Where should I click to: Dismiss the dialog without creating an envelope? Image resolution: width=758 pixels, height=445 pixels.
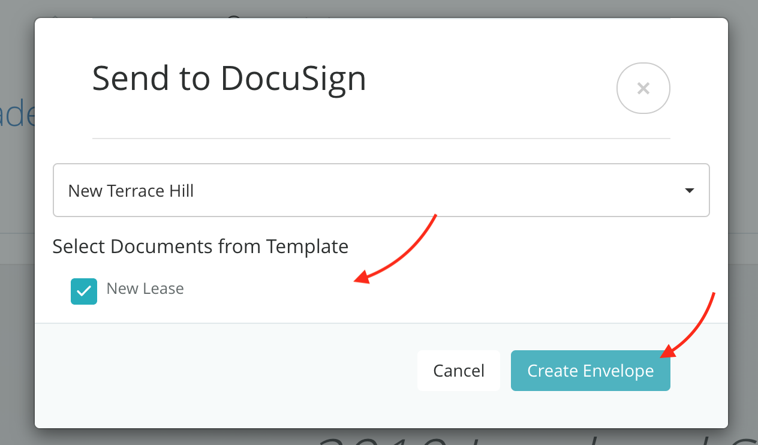[x=459, y=371]
